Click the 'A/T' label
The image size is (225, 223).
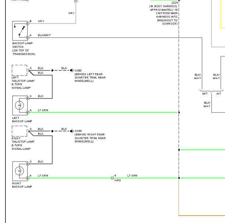coord(219,93)
